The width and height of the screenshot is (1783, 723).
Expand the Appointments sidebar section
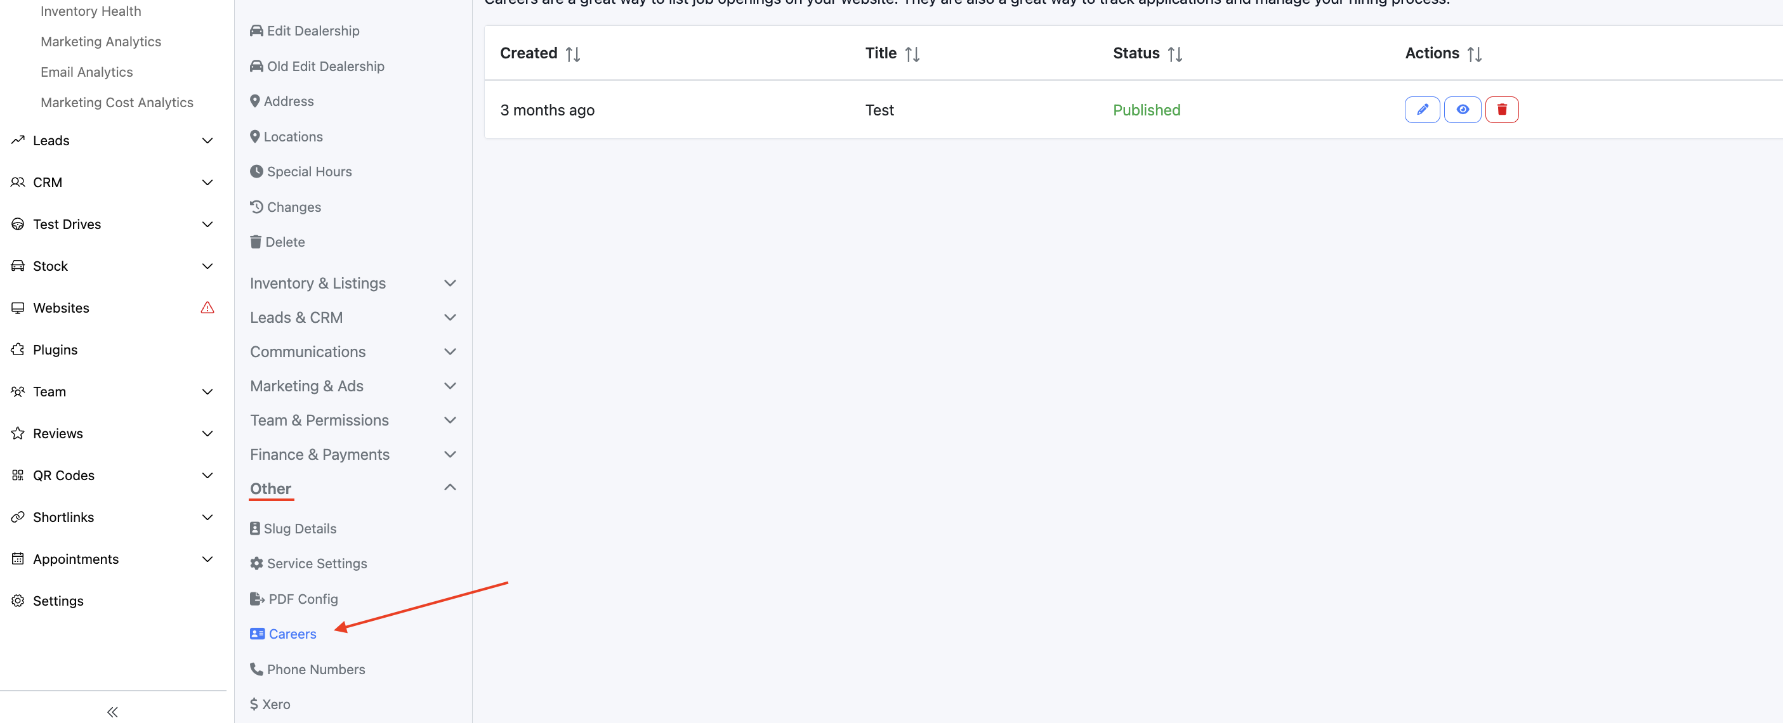tap(207, 559)
